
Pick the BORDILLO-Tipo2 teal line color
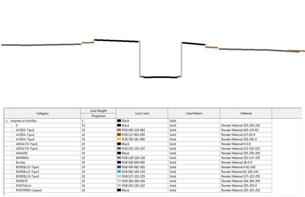(119, 172)
